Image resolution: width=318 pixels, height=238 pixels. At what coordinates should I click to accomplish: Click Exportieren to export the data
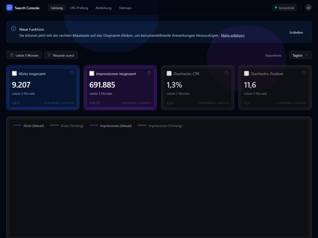coord(273,56)
